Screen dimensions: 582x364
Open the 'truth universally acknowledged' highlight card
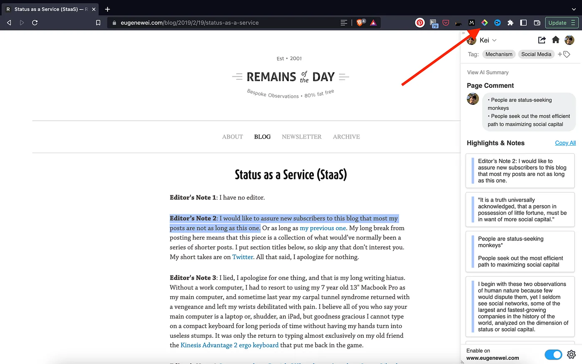pos(520,210)
